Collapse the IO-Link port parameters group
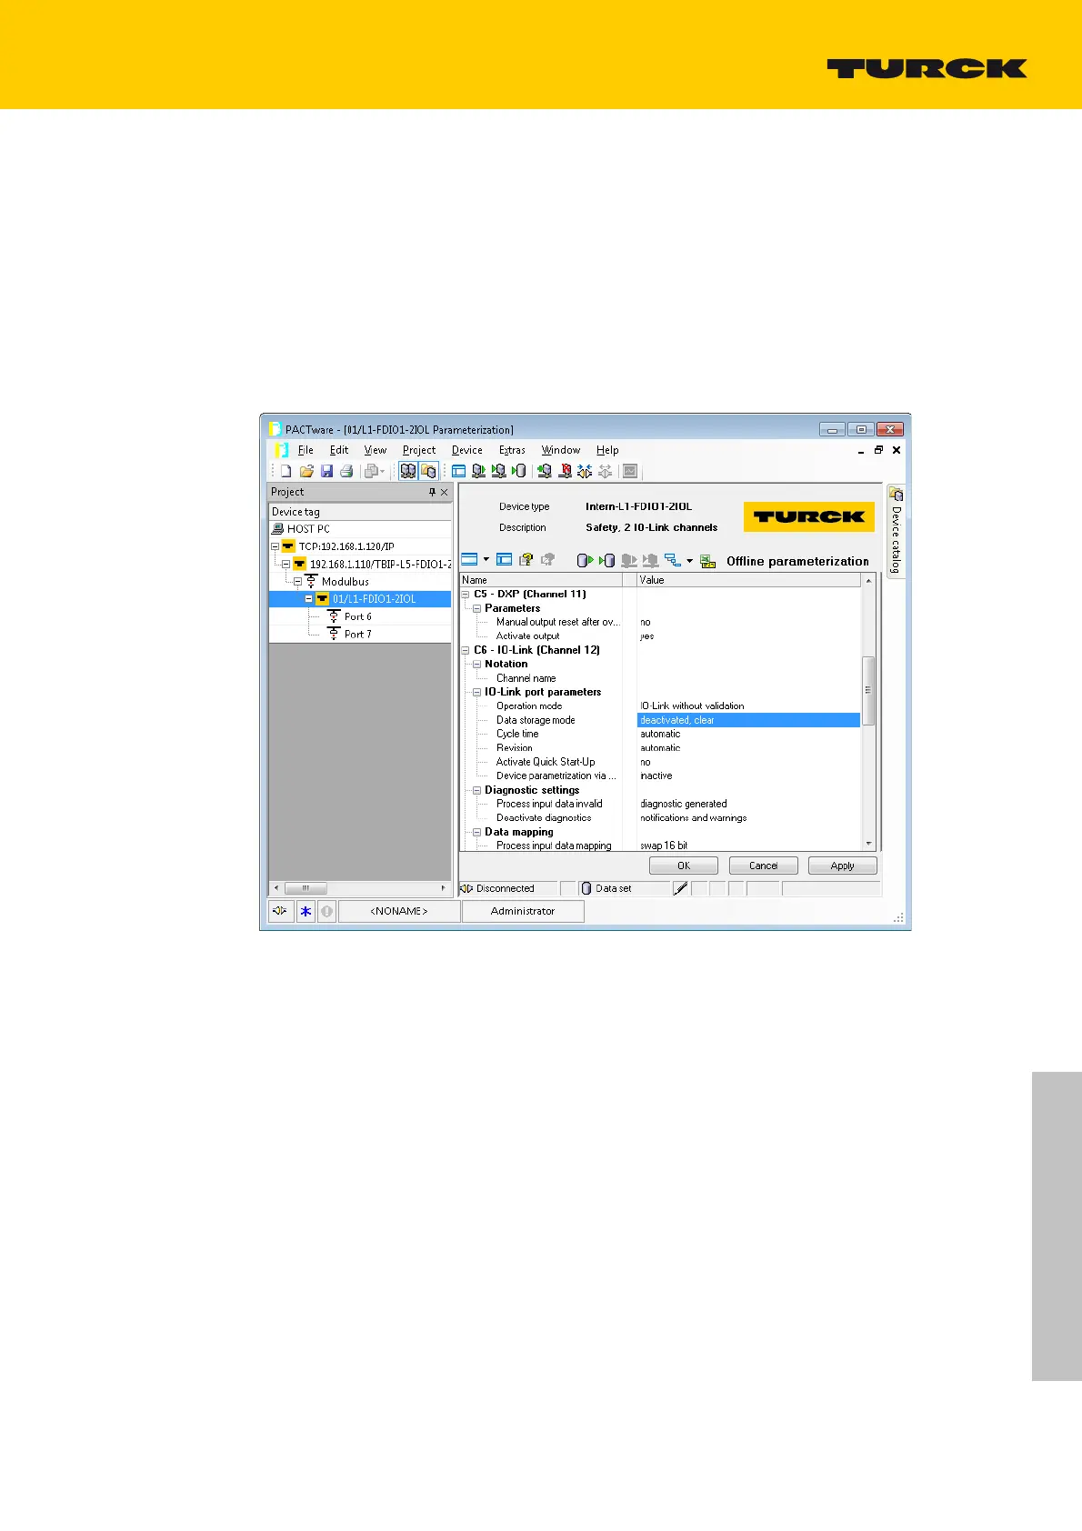Screen dimensions: 1082x1531 pos(476,692)
